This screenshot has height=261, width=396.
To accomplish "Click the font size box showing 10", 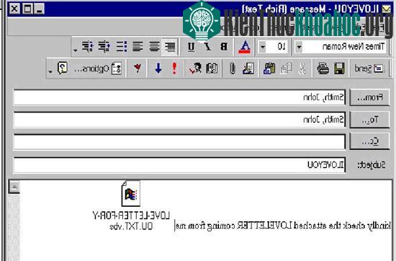I will point(277,47).
